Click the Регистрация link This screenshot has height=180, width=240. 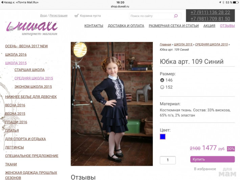tap(58, 16)
